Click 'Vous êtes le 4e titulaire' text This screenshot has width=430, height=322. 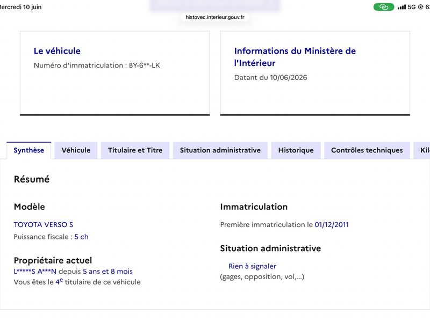(77, 282)
